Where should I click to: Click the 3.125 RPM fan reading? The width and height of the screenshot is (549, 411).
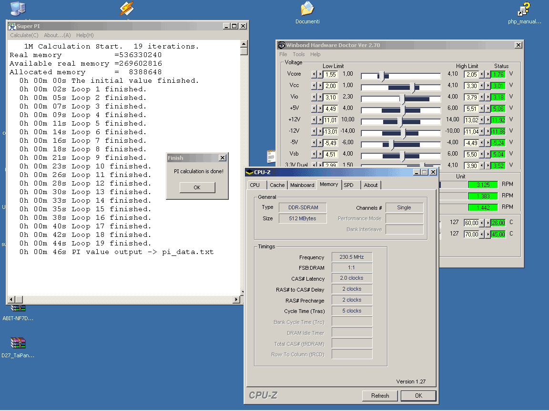point(483,185)
